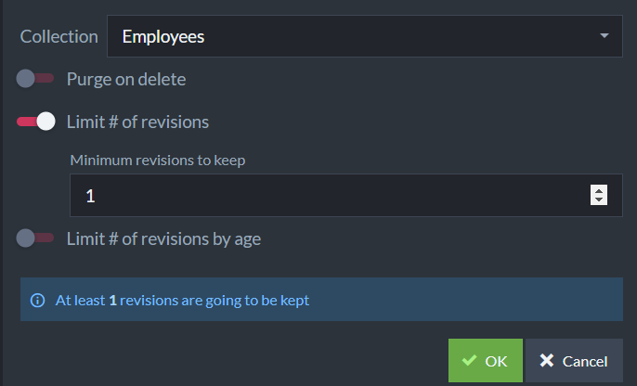Turn on Limit # of revisions by age
637x386 pixels.
35,238
